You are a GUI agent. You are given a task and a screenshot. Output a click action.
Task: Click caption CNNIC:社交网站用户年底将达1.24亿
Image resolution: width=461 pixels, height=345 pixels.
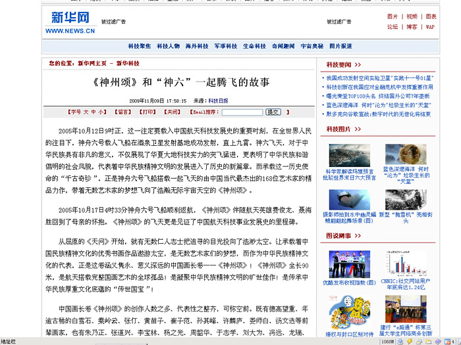[406, 285]
